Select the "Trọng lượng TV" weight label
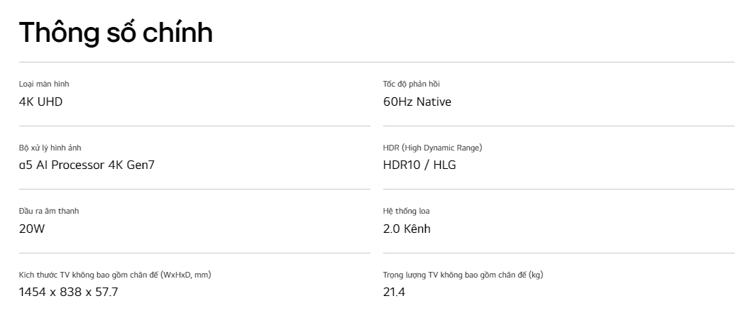 click(463, 275)
